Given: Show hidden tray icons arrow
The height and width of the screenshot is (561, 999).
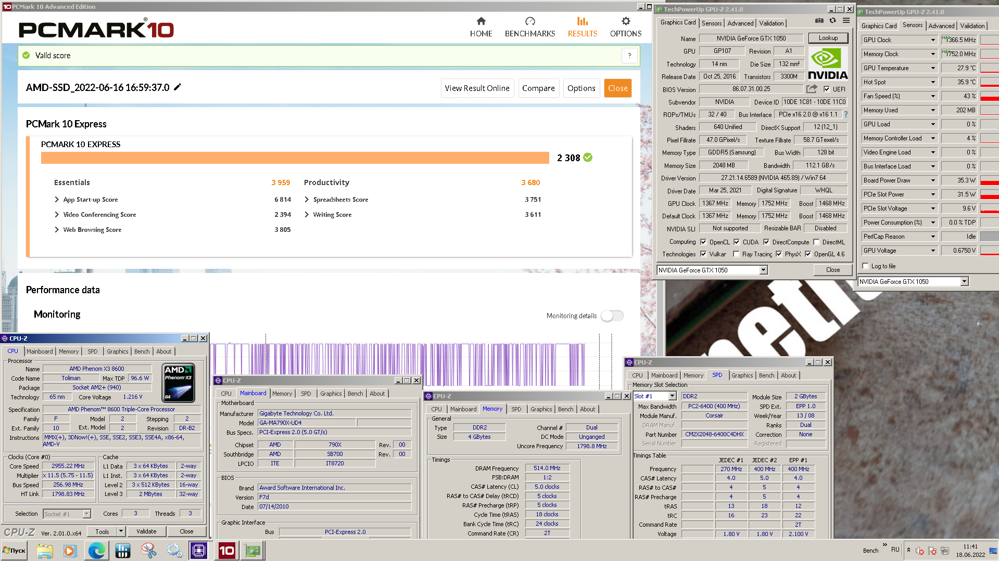Looking at the screenshot, I should point(908,550).
